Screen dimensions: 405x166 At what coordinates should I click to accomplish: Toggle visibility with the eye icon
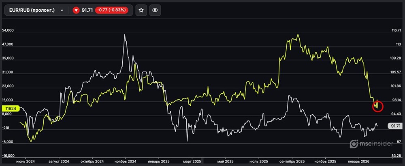point(155,11)
